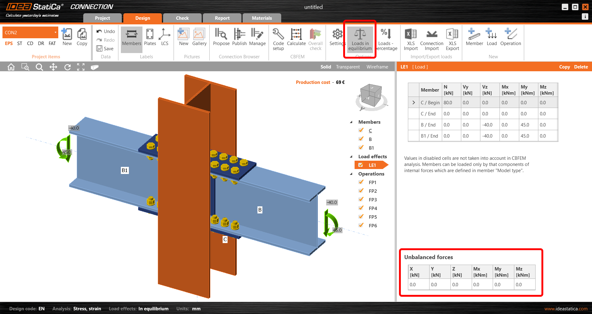Viewport: 592px width, 314px height.
Task: Click the home view icon
Action: 11,67
